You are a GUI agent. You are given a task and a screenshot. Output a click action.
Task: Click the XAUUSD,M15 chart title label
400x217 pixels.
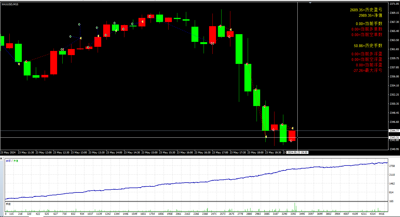pos(10,4)
